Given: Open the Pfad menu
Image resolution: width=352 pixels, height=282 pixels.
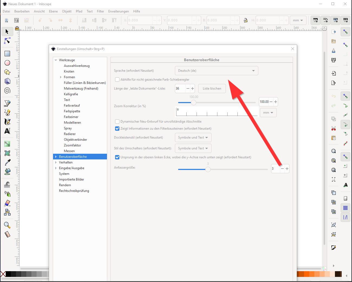Looking at the screenshot, I should pos(79,11).
